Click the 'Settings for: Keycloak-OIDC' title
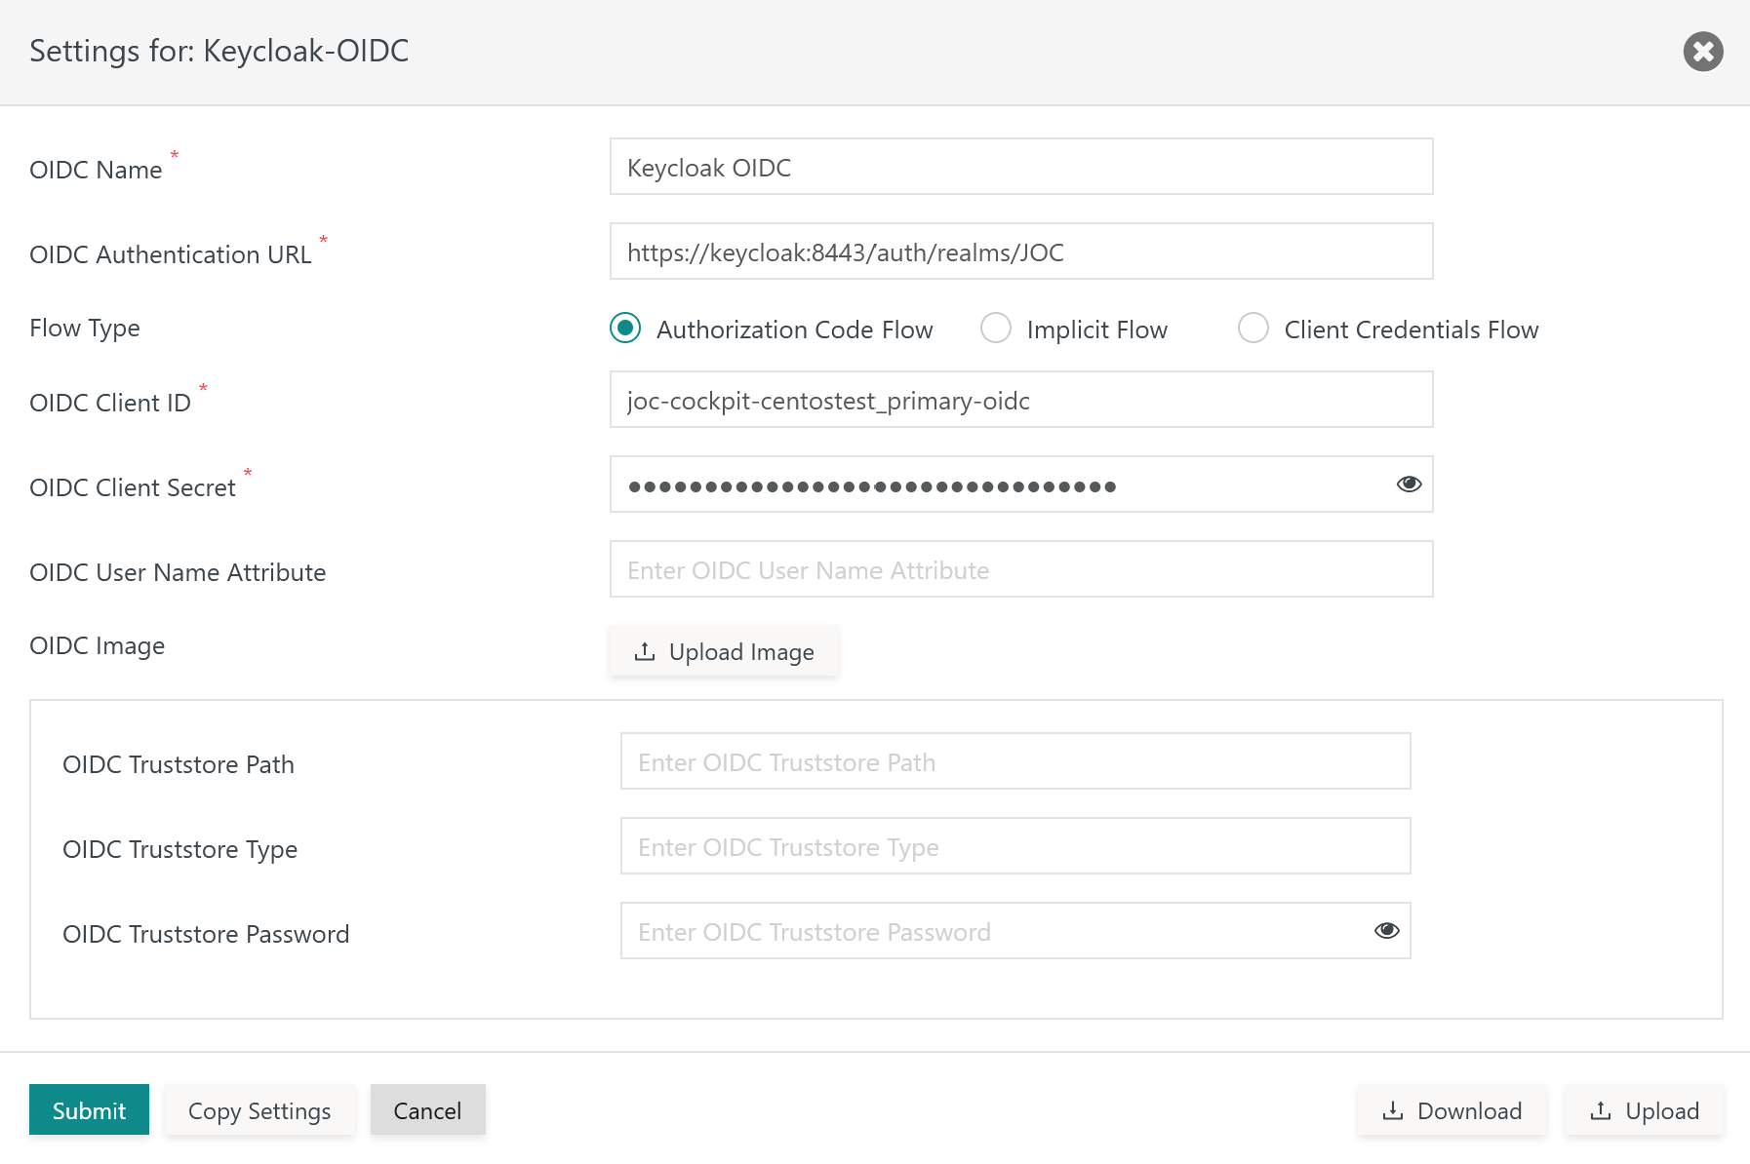The width and height of the screenshot is (1750, 1164). tap(219, 51)
